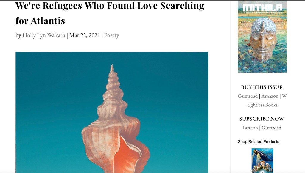The width and height of the screenshot is (305, 173).
Task: Open author Holly Lyn Walrath's page
Action: (44, 35)
